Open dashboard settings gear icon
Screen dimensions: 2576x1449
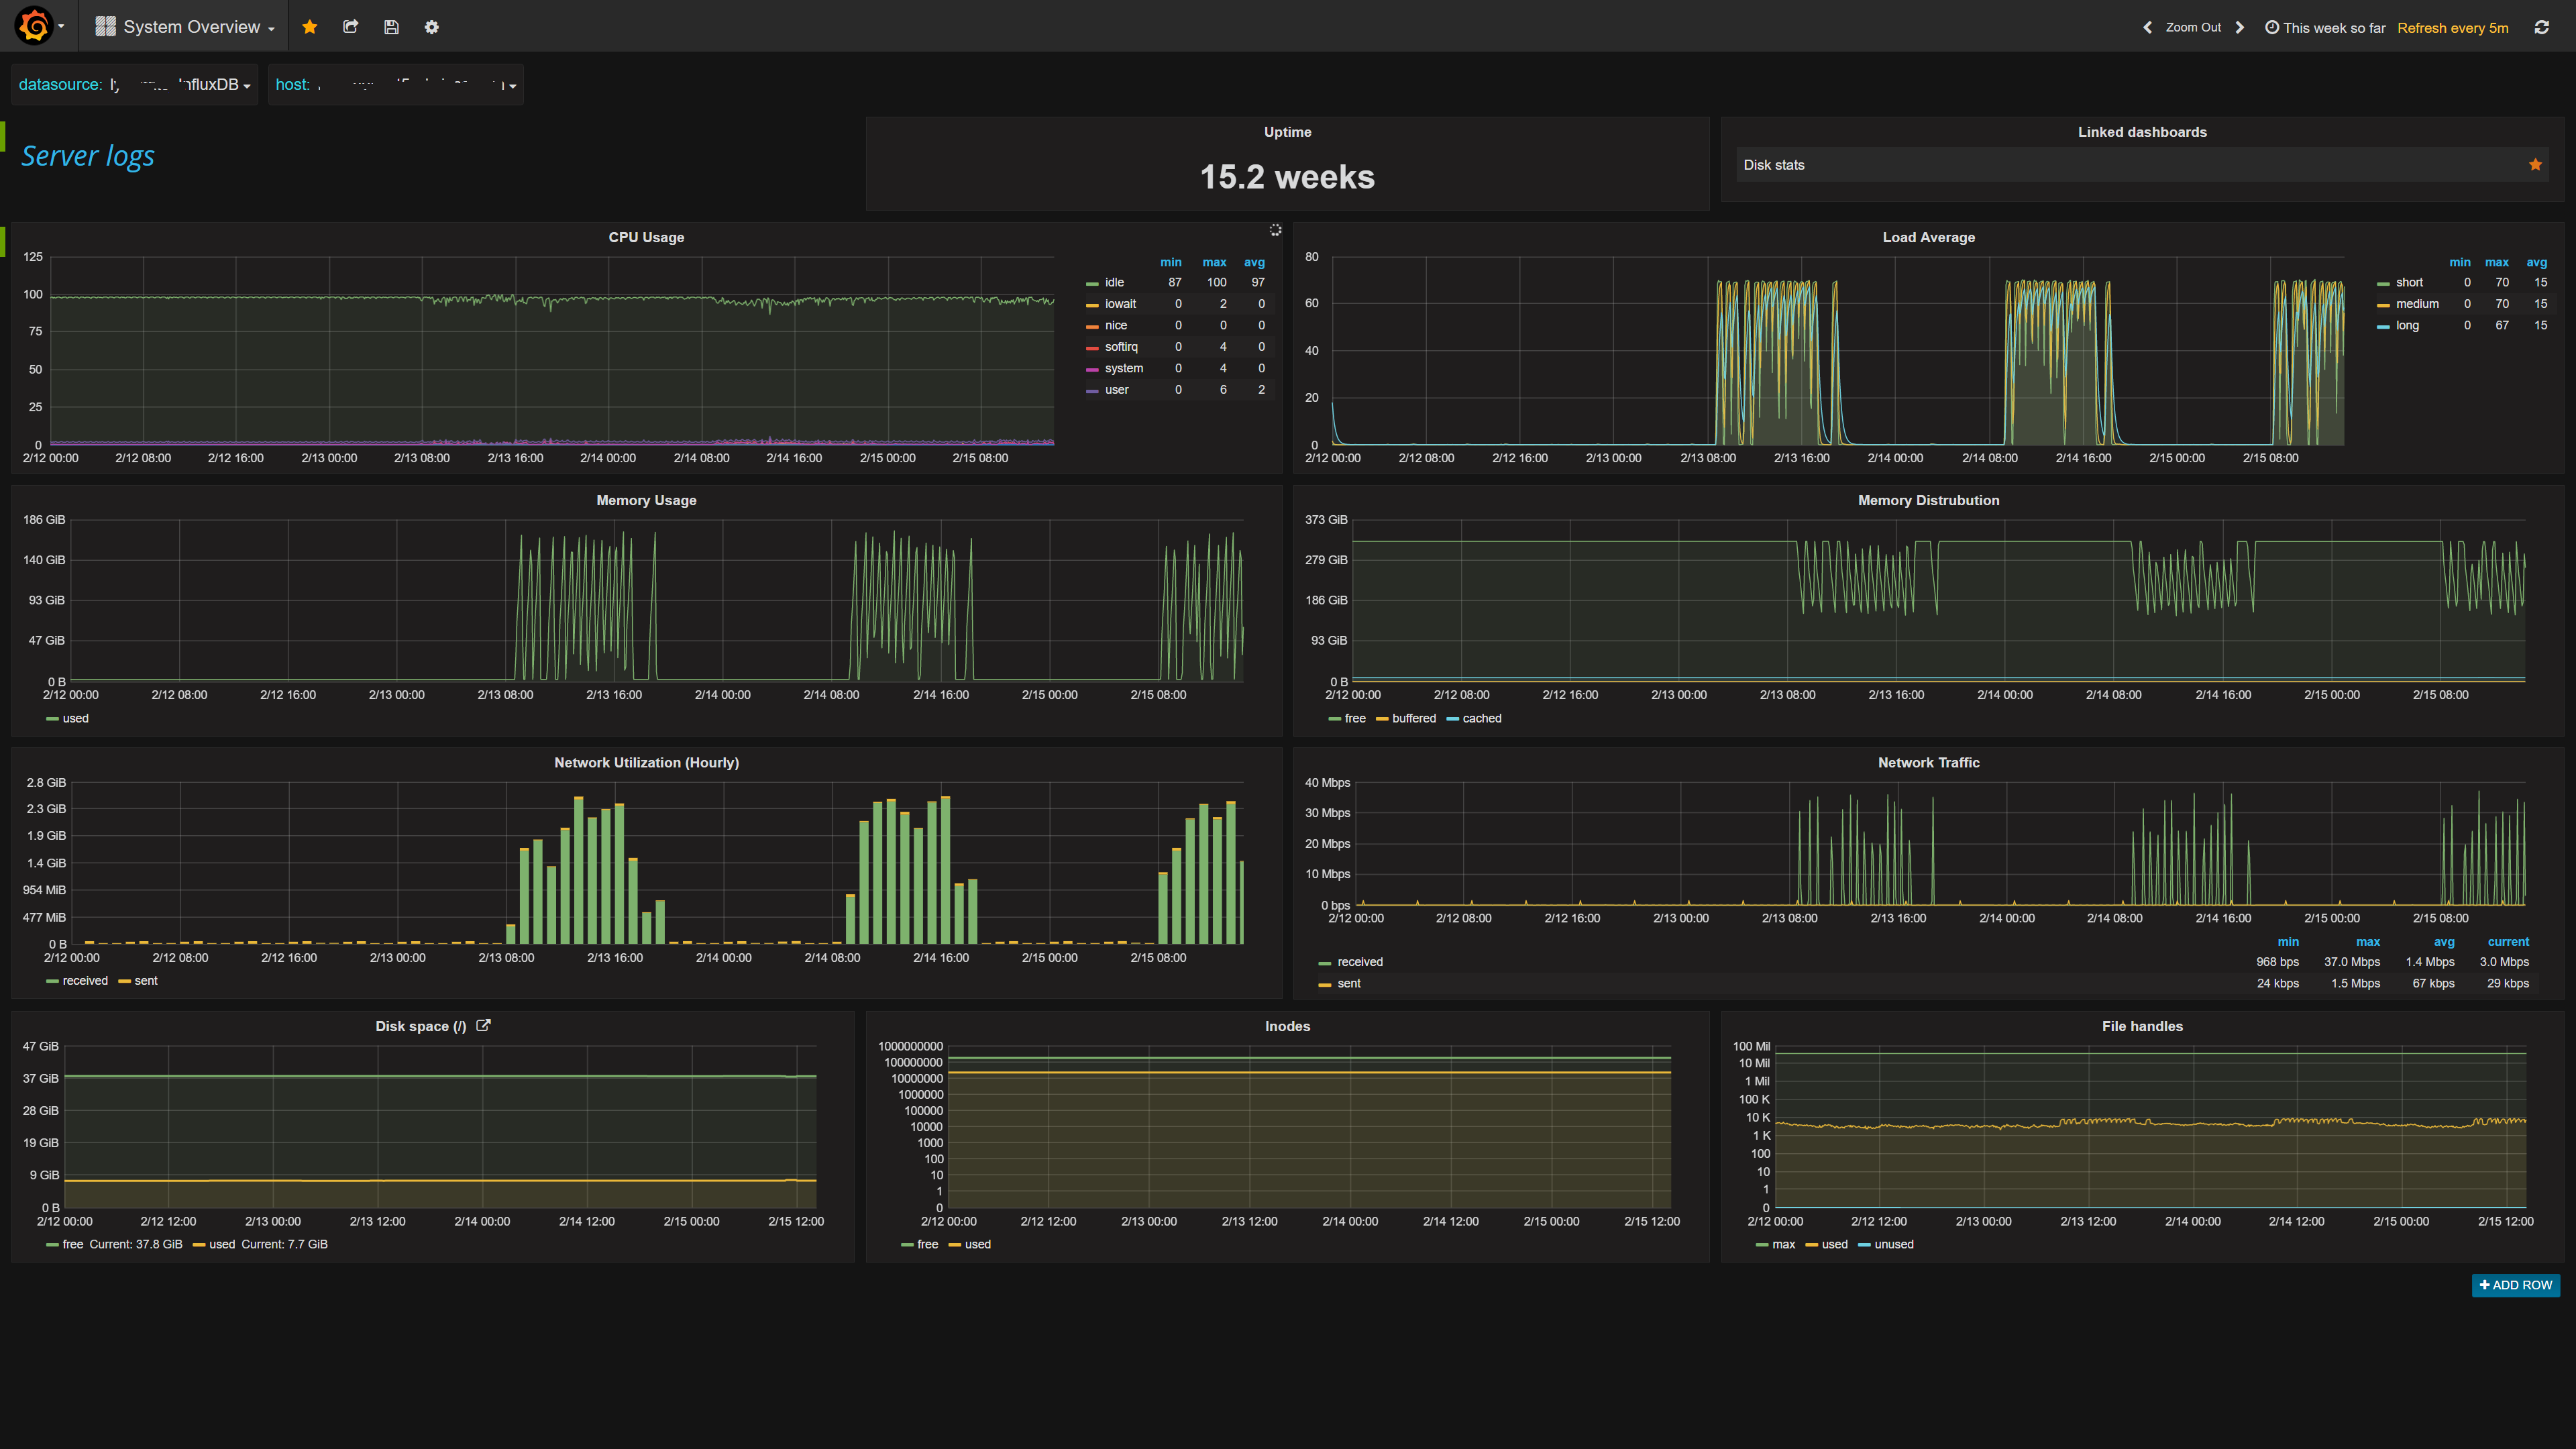[x=431, y=27]
